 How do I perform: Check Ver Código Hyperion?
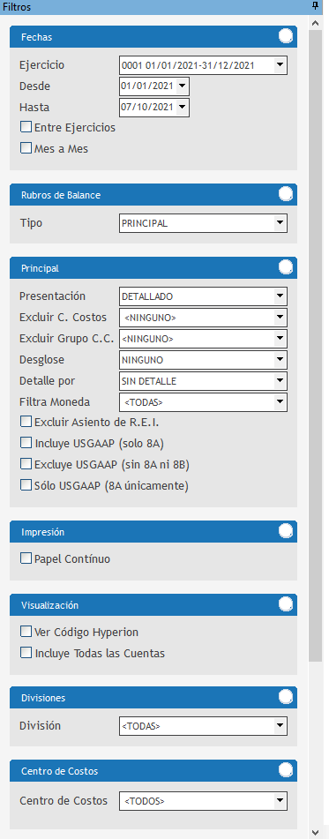26,632
